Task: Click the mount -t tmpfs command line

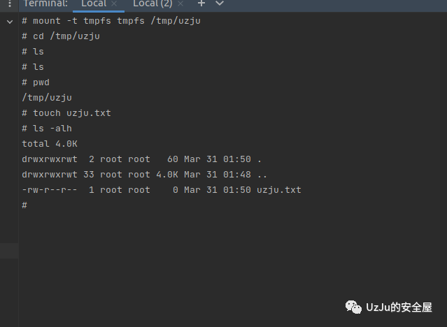Action: (x=111, y=21)
